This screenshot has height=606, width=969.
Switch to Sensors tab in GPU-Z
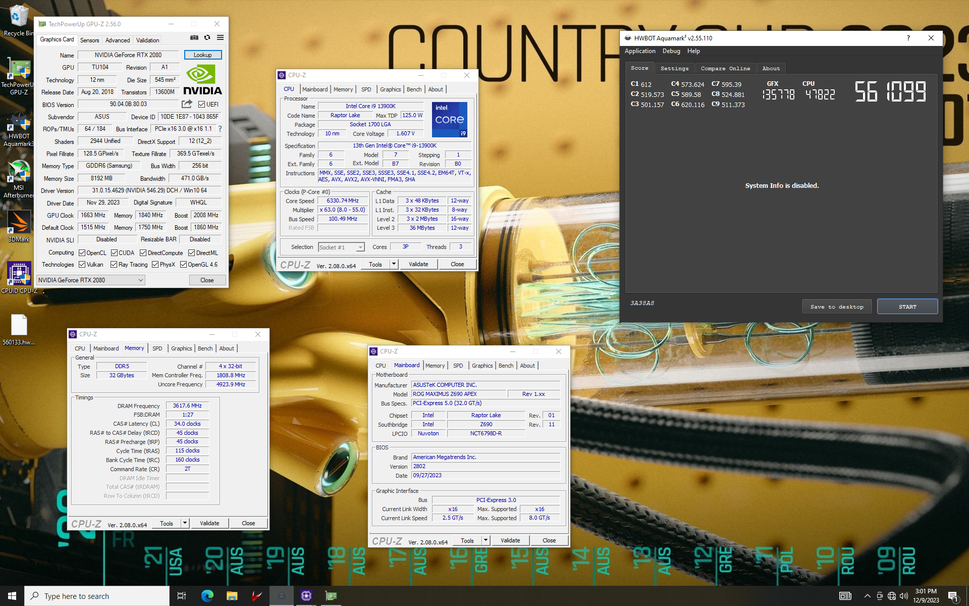89,40
